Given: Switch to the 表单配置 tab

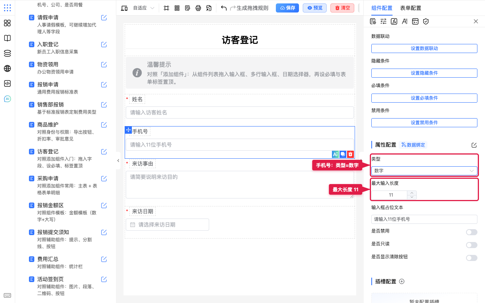Looking at the screenshot, I should tap(410, 8).
